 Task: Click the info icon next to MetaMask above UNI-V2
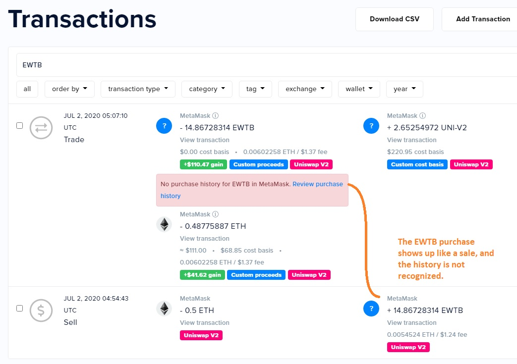pyautogui.click(x=422, y=115)
